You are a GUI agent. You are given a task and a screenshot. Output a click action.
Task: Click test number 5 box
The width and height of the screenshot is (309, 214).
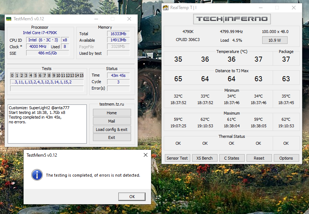(x=36, y=75)
